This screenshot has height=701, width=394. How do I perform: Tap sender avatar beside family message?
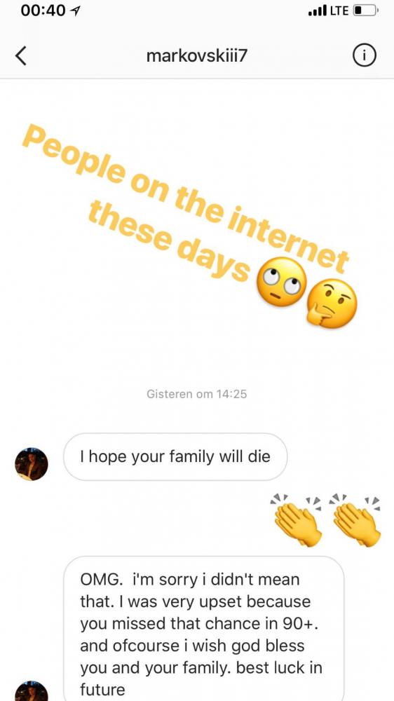pos(32,464)
